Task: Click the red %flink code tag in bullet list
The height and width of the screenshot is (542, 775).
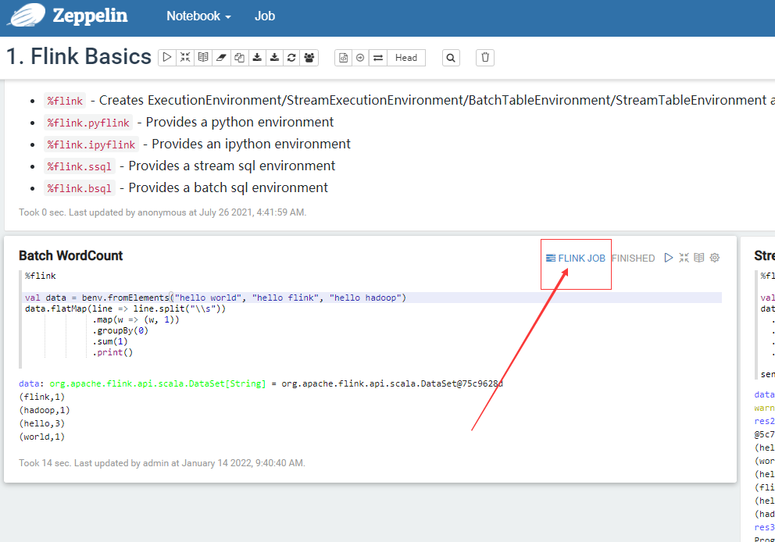Action: coord(65,101)
